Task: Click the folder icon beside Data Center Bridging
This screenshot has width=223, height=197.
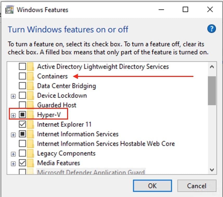Action: point(31,86)
